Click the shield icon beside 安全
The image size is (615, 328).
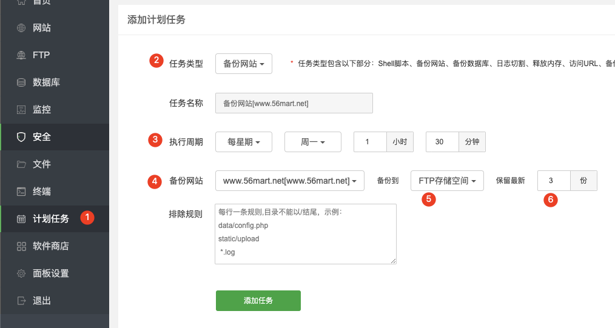pos(21,137)
